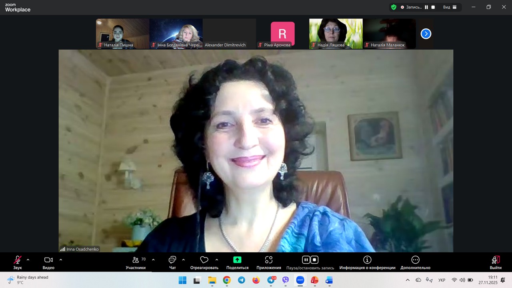Click green Поделиться share screen button

coord(237,262)
